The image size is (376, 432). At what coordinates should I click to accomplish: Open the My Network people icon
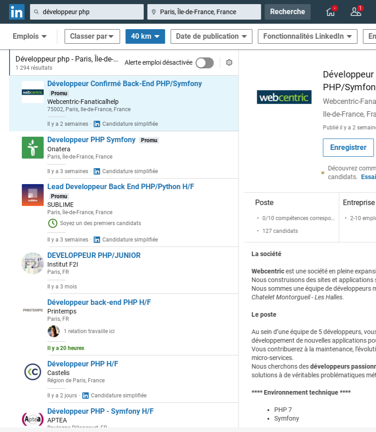[356, 11]
